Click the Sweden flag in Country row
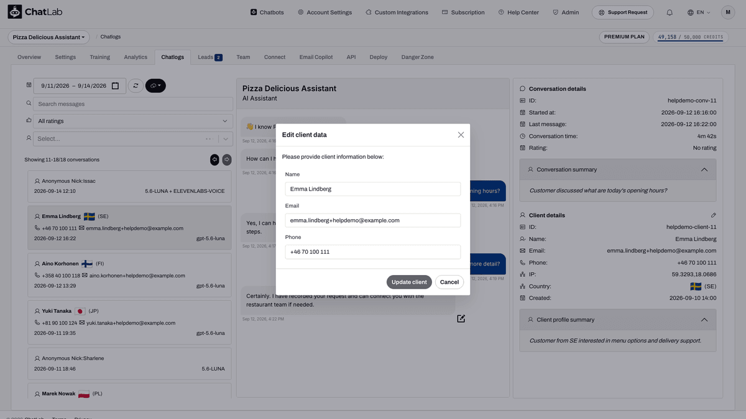This screenshot has width=746, height=419. (x=696, y=286)
